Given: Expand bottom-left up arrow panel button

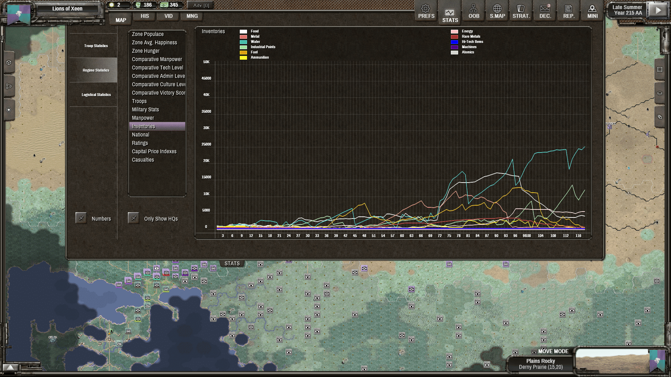Looking at the screenshot, I should (x=10, y=367).
